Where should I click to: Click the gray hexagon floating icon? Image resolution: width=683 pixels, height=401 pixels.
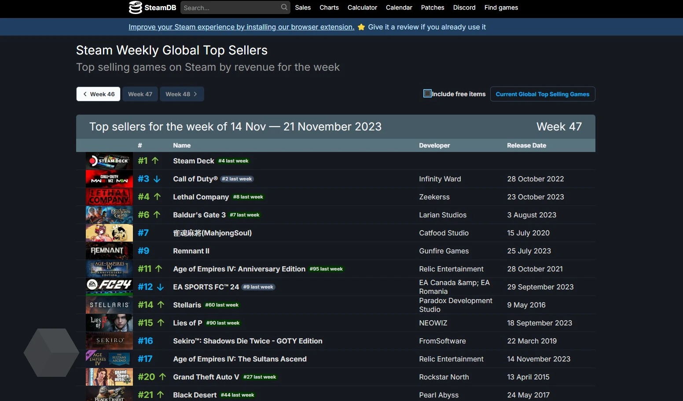(51, 353)
